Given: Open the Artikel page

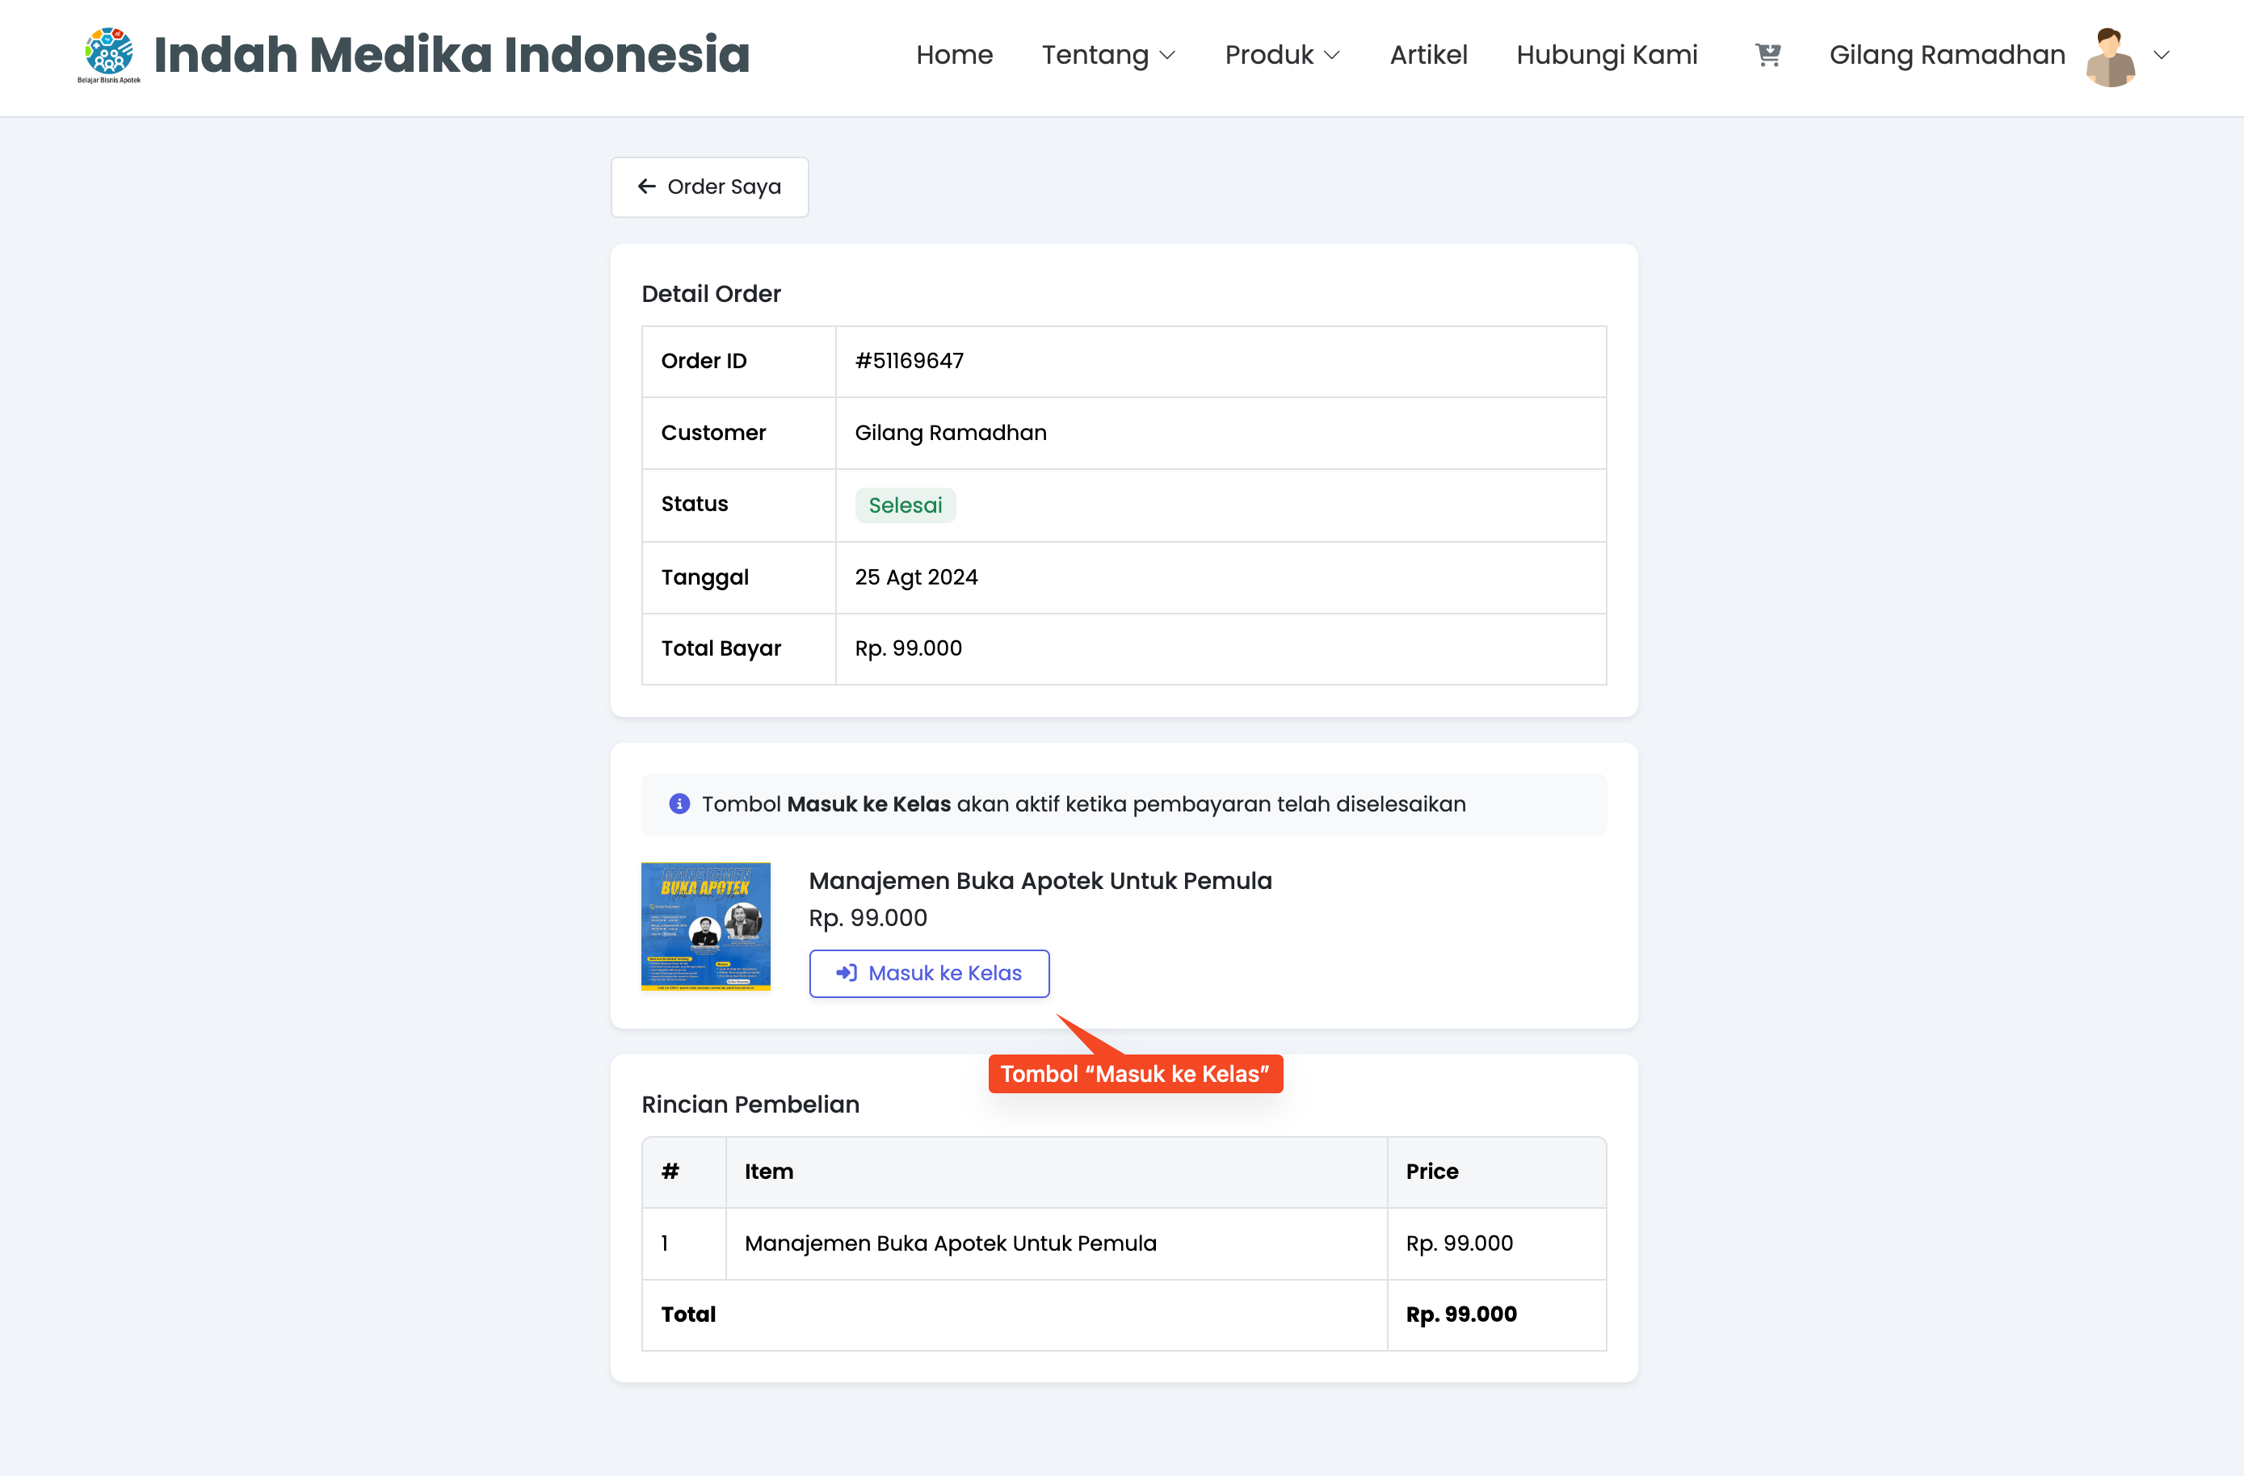Looking at the screenshot, I should 1427,56.
